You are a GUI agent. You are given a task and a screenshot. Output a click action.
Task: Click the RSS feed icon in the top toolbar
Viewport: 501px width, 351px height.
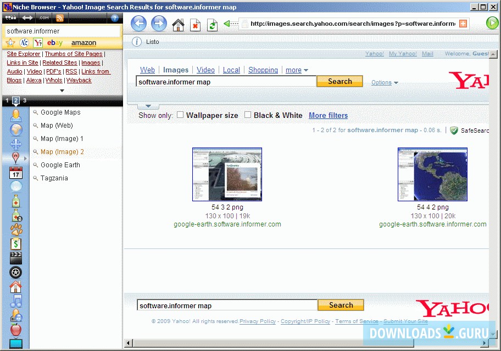(59, 17)
